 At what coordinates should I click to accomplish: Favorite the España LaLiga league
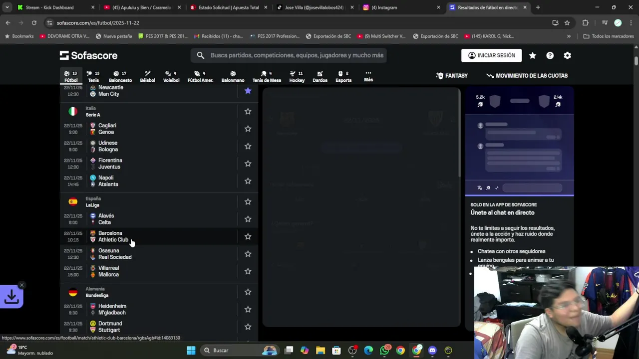pyautogui.click(x=248, y=201)
